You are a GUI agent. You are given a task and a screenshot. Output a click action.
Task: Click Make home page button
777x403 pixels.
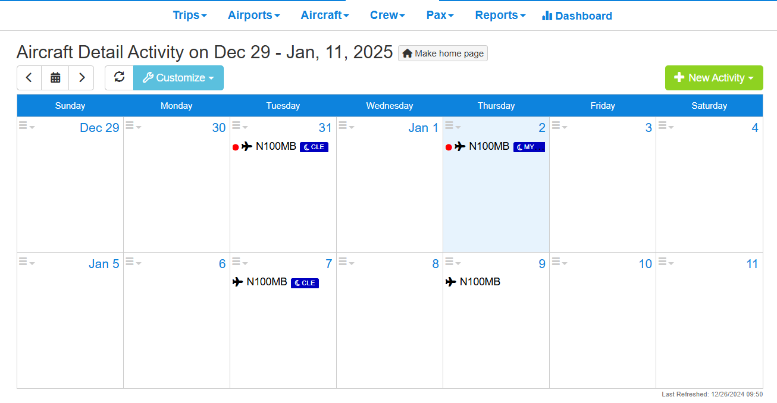[x=443, y=53]
